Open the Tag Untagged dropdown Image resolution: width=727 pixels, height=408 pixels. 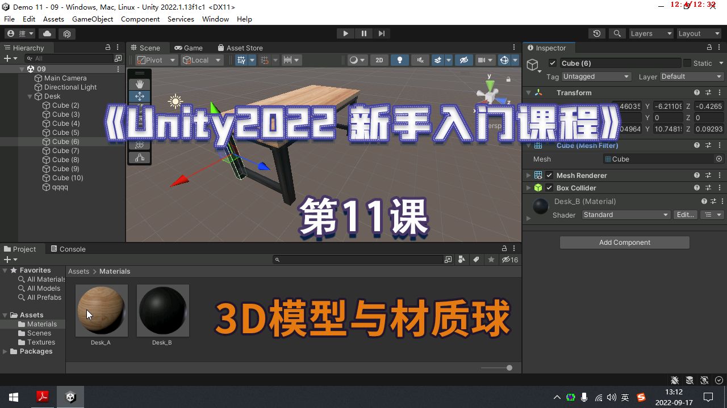click(x=596, y=76)
